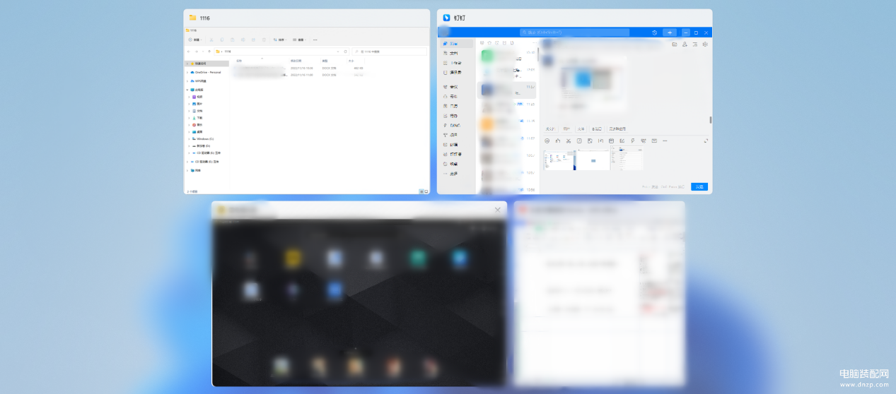This screenshot has width=896, height=394.
Task: Collapse the This PC (此电脑) node
Action: pos(187,90)
